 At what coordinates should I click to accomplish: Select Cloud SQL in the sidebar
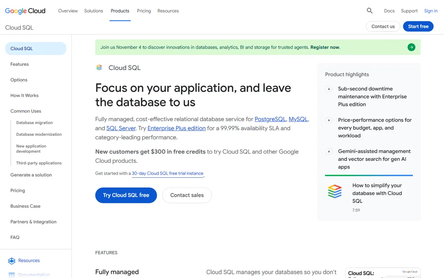point(36,48)
